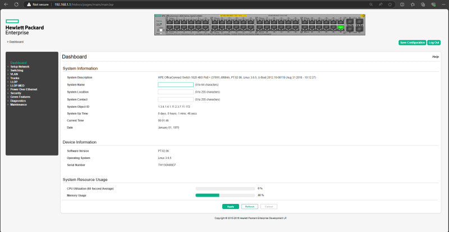This screenshot has width=449, height=232.
Task: Click the Device Information heading
Action: coord(80,142)
